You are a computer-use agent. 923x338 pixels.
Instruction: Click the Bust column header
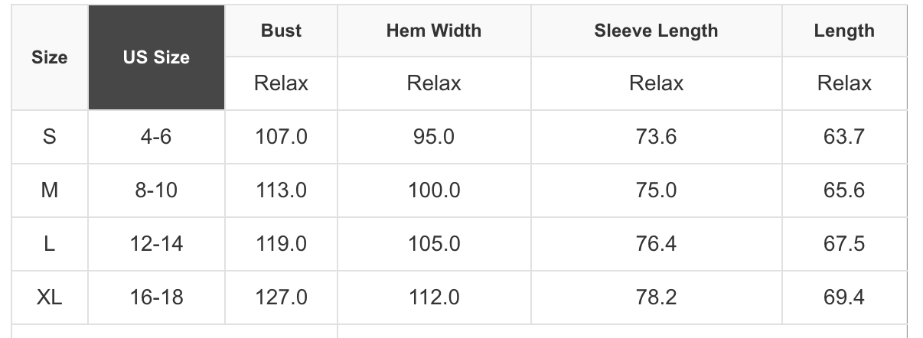[281, 31]
